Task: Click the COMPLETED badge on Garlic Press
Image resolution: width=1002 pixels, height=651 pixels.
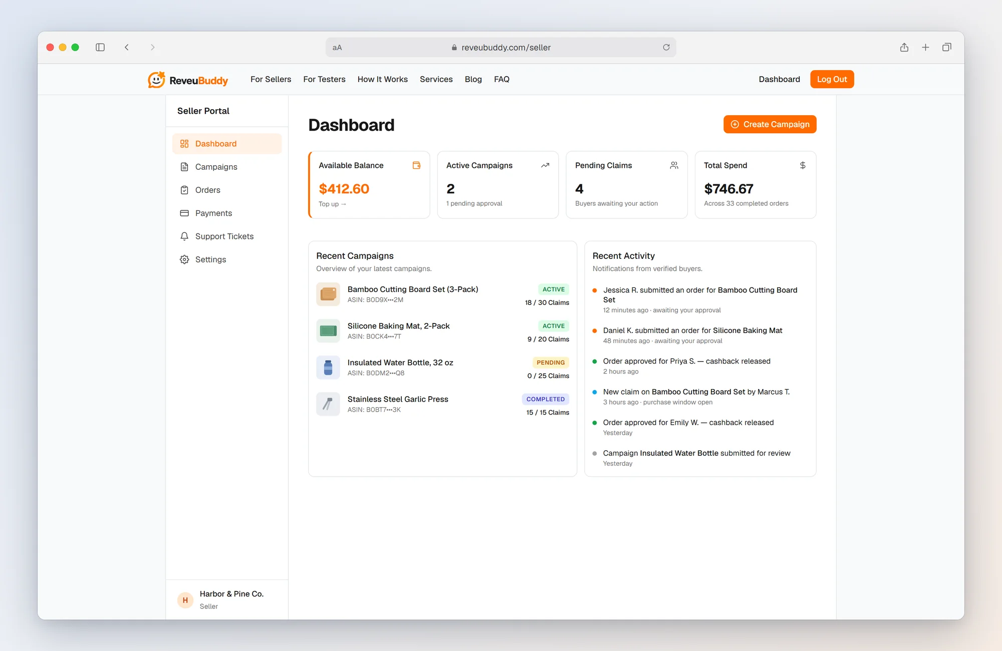Action: (x=546, y=399)
